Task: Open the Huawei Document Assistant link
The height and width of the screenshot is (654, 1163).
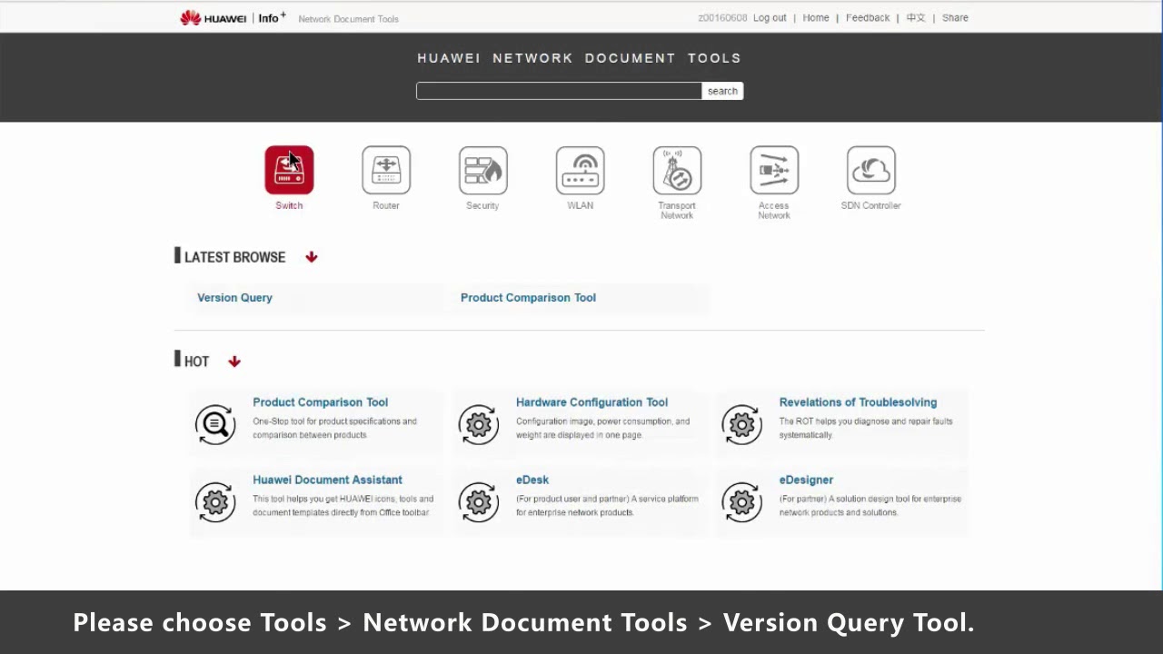Action: (327, 480)
